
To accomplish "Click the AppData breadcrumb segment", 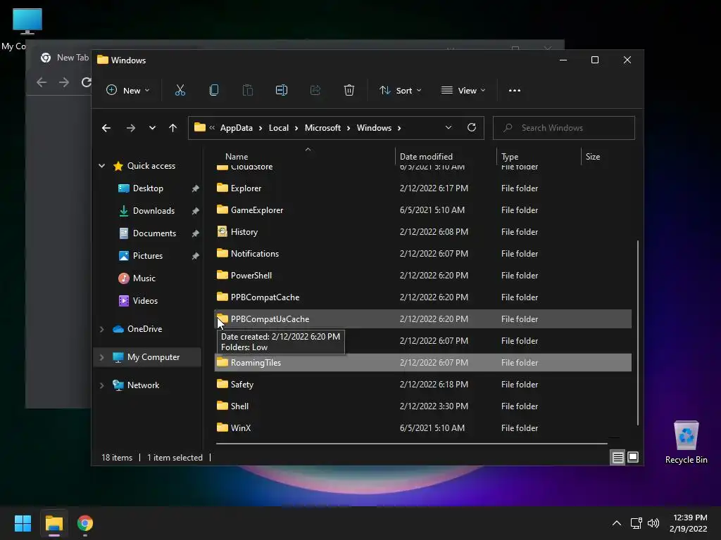I will click(x=237, y=128).
